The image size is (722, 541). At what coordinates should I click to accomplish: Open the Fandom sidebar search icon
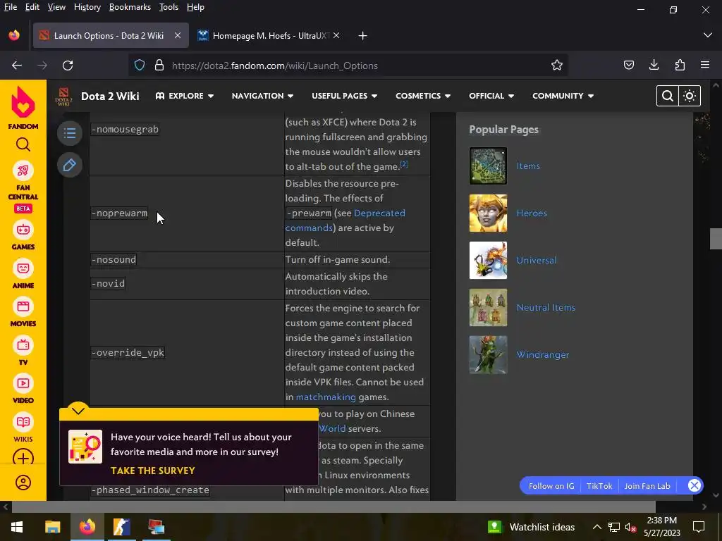[23, 144]
